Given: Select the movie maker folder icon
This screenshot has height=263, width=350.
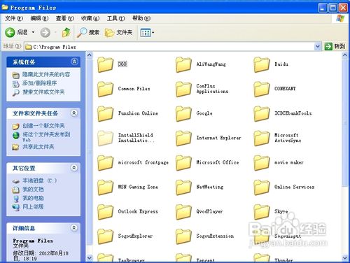Looking at the screenshot, I should [x=262, y=163].
